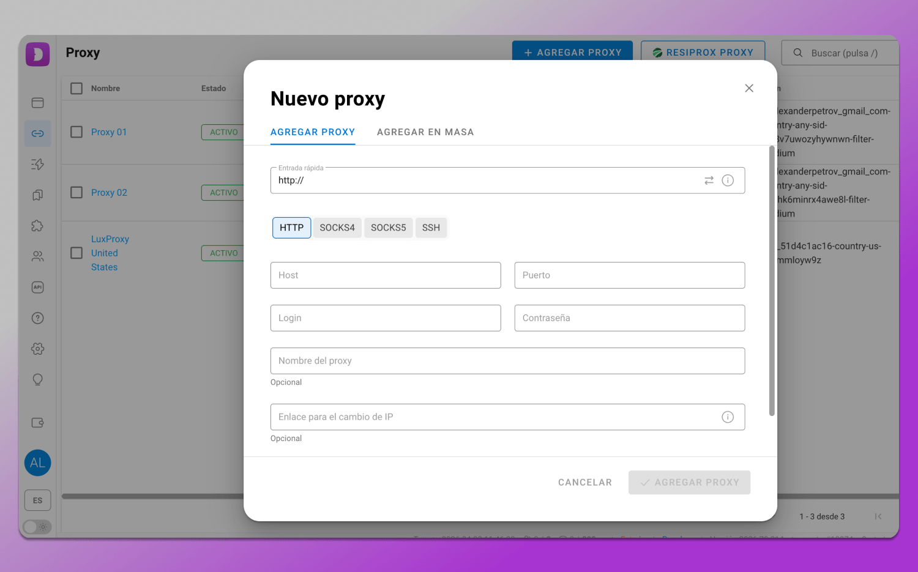Click info icon in IP change link field
This screenshot has width=918, height=572.
tap(728, 417)
